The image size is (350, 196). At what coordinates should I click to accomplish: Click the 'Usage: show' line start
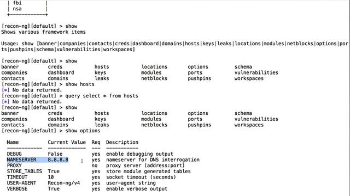pyautogui.click(x=17, y=44)
